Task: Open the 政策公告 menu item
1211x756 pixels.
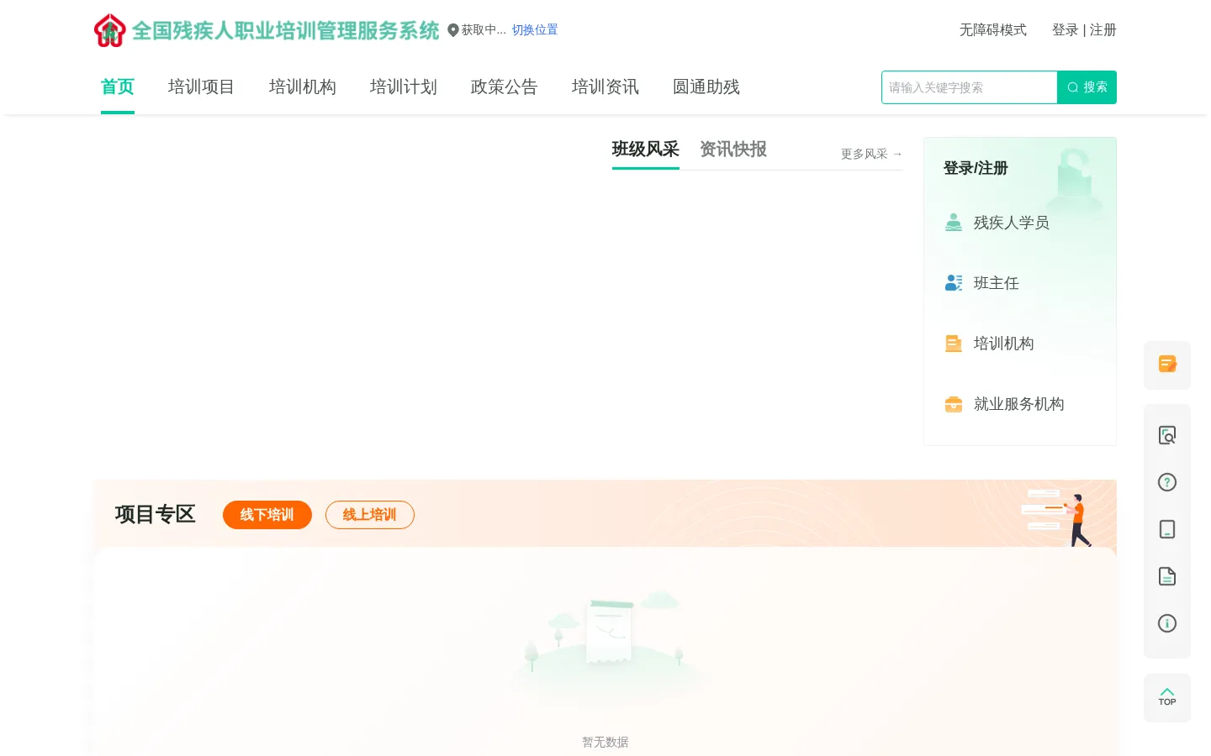Action: point(505,87)
